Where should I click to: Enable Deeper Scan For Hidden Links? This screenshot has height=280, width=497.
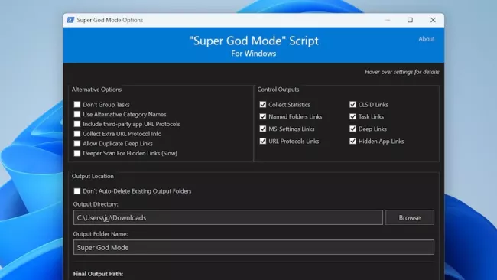[77, 153]
